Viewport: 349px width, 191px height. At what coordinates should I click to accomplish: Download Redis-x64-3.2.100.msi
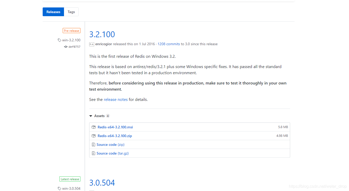[x=115, y=127]
